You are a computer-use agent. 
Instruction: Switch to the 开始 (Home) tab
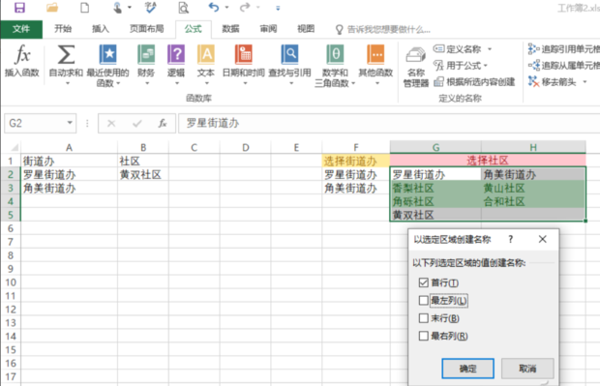(63, 29)
